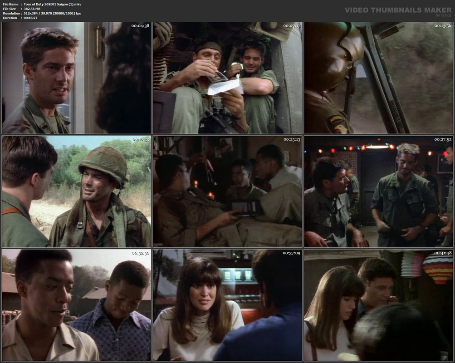Open the helicopter thumbnail at 00:09:17

[228, 78]
